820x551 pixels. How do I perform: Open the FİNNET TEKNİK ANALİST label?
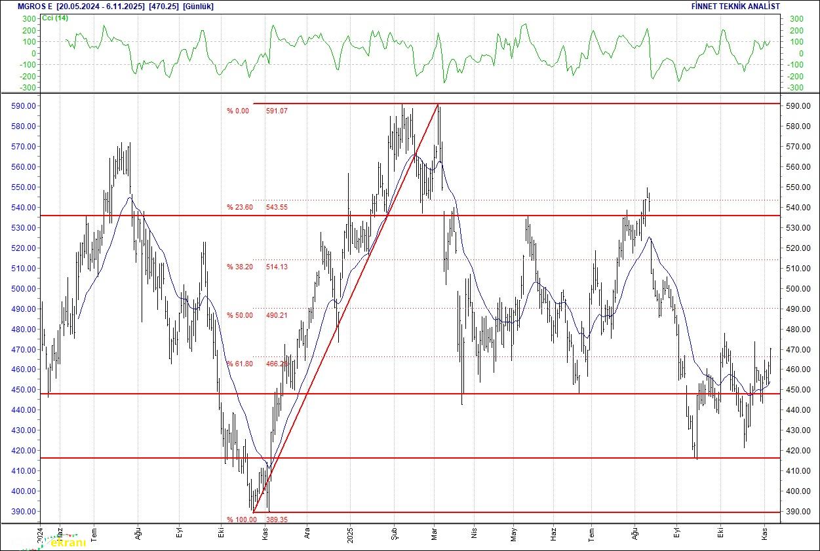coord(735,6)
